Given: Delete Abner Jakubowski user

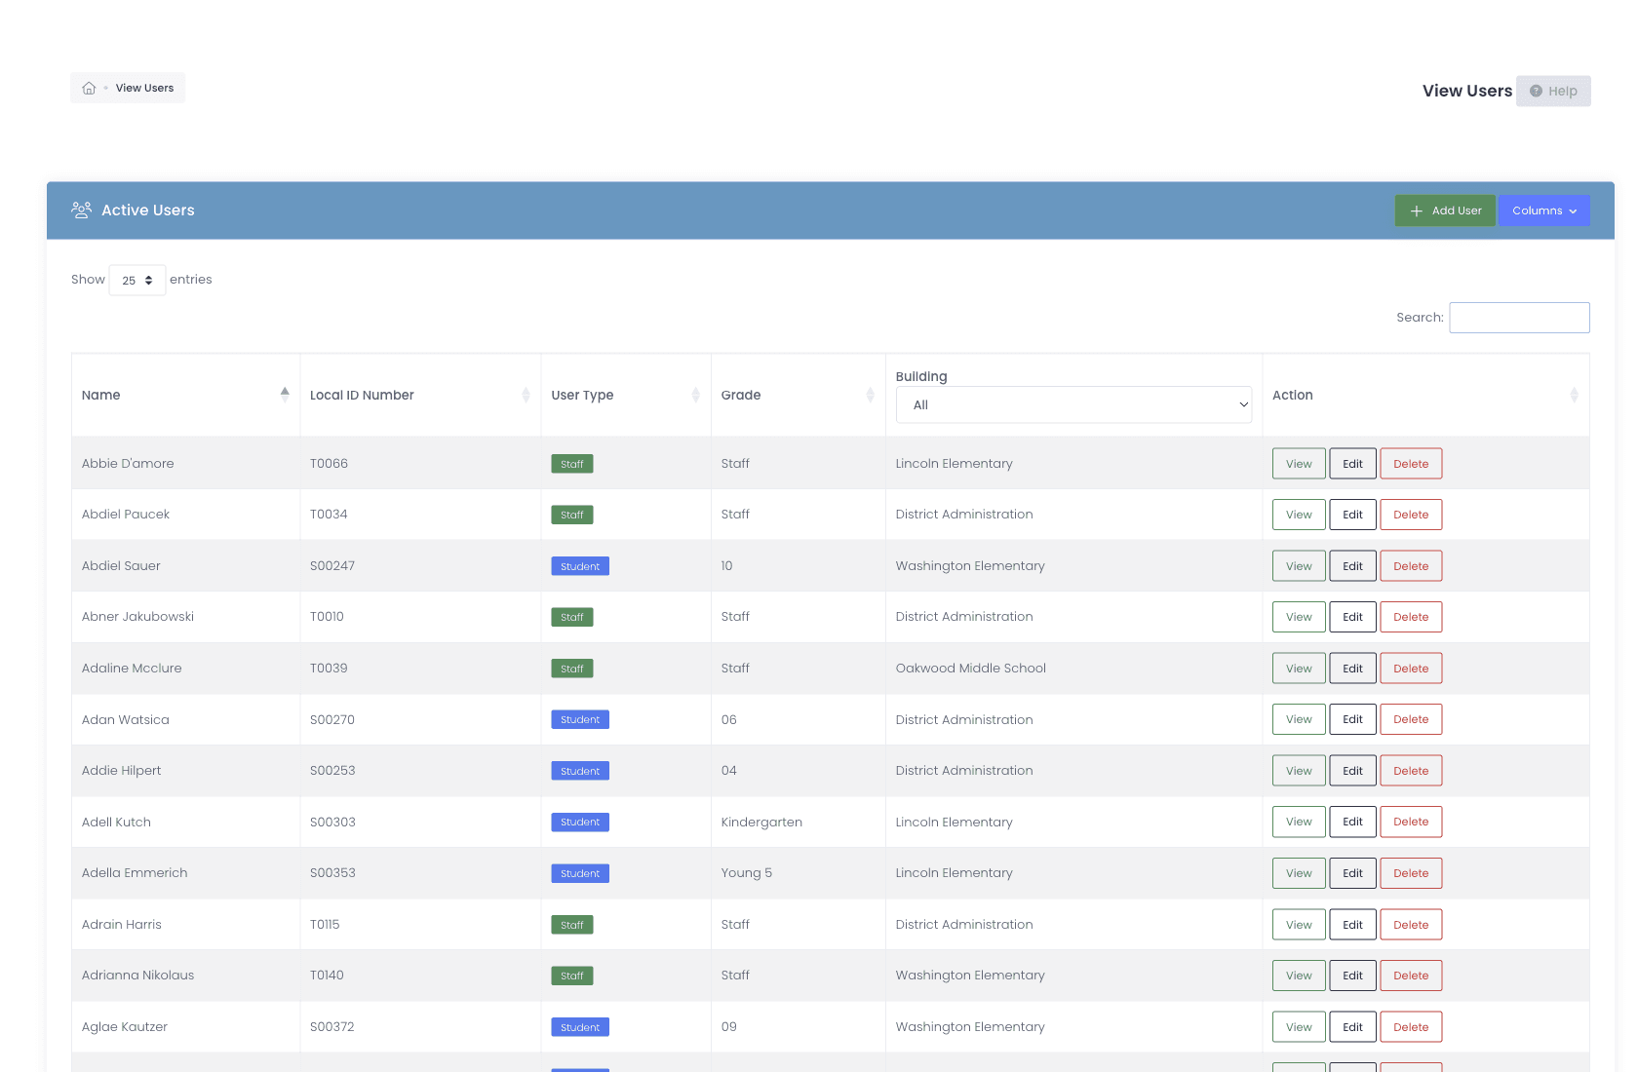Looking at the screenshot, I should (x=1411, y=617).
